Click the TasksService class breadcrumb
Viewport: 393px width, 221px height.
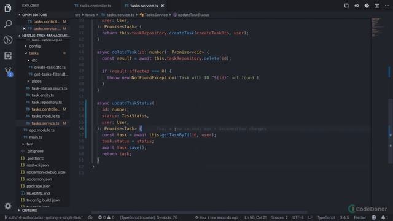[x=156, y=15]
